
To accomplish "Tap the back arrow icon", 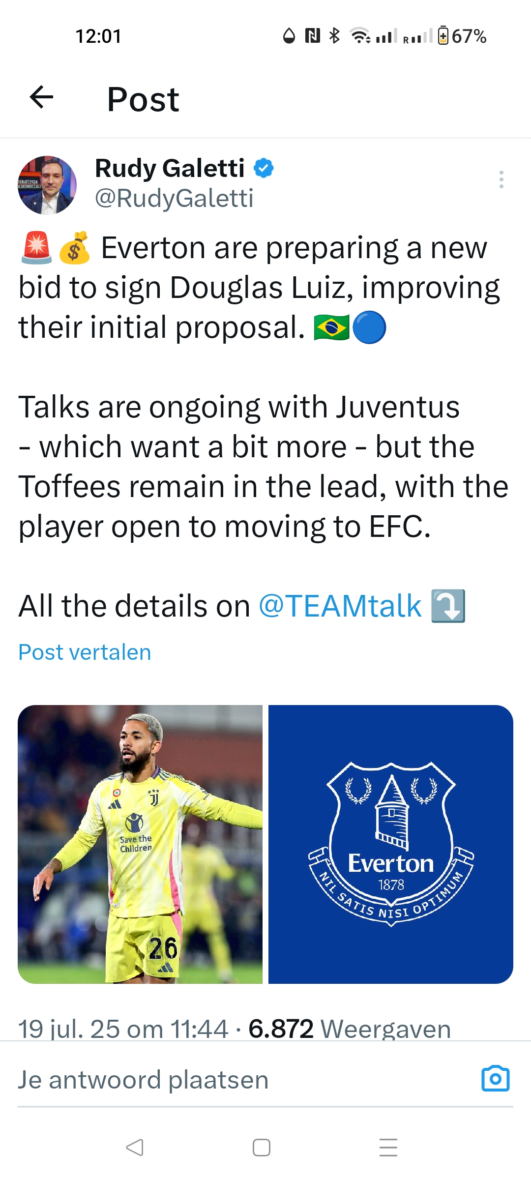I will [42, 97].
